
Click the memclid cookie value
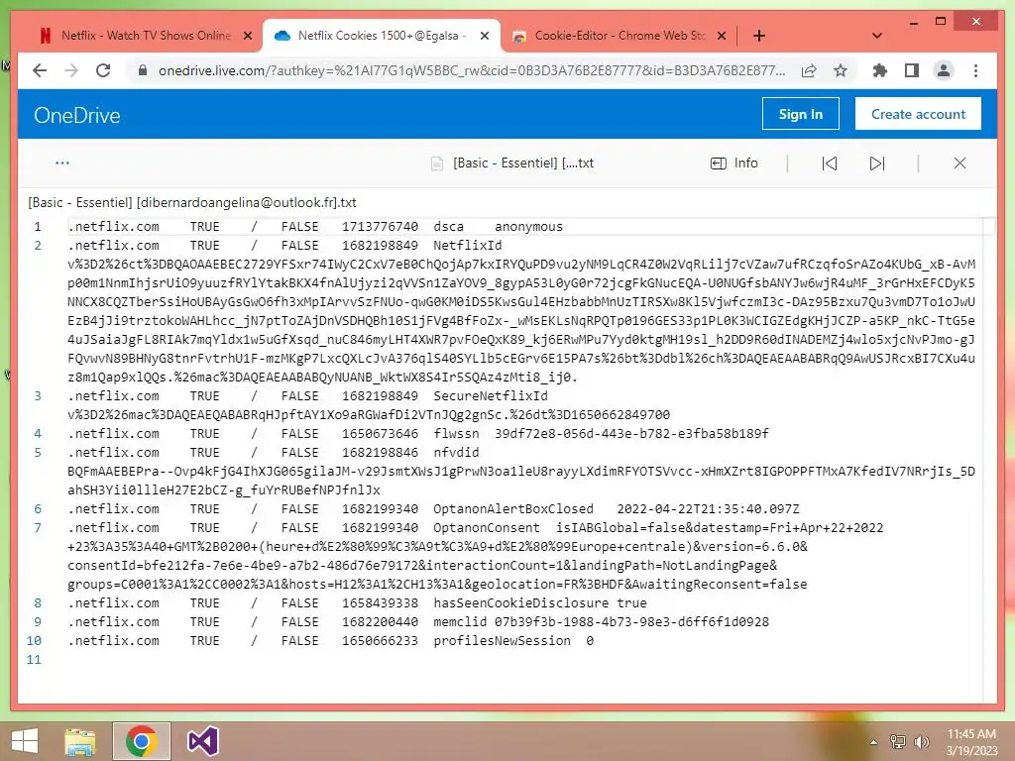click(631, 621)
